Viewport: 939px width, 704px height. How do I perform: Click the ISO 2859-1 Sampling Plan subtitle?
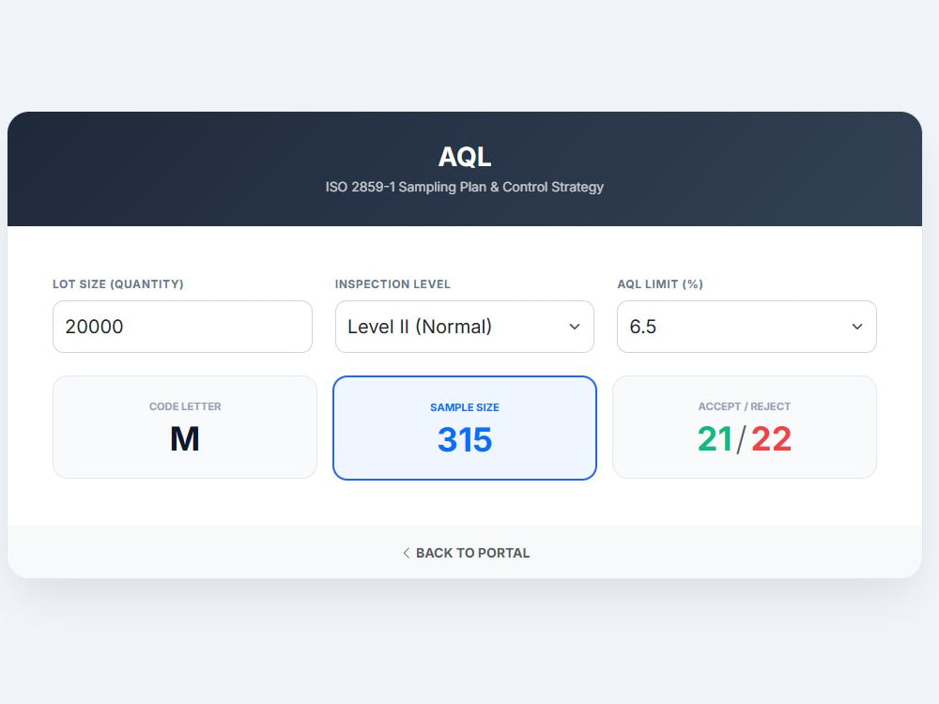[464, 187]
